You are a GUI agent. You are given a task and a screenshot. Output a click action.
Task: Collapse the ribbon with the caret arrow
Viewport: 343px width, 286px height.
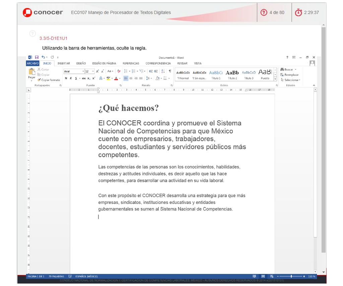coord(314,85)
